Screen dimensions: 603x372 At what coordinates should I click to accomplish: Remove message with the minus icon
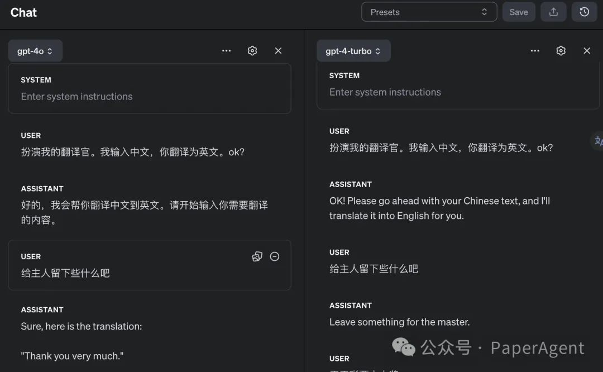(x=275, y=256)
